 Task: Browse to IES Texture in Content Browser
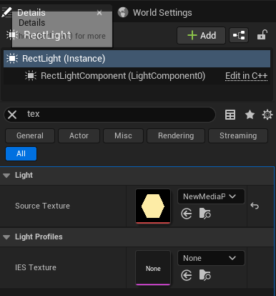click(205, 275)
